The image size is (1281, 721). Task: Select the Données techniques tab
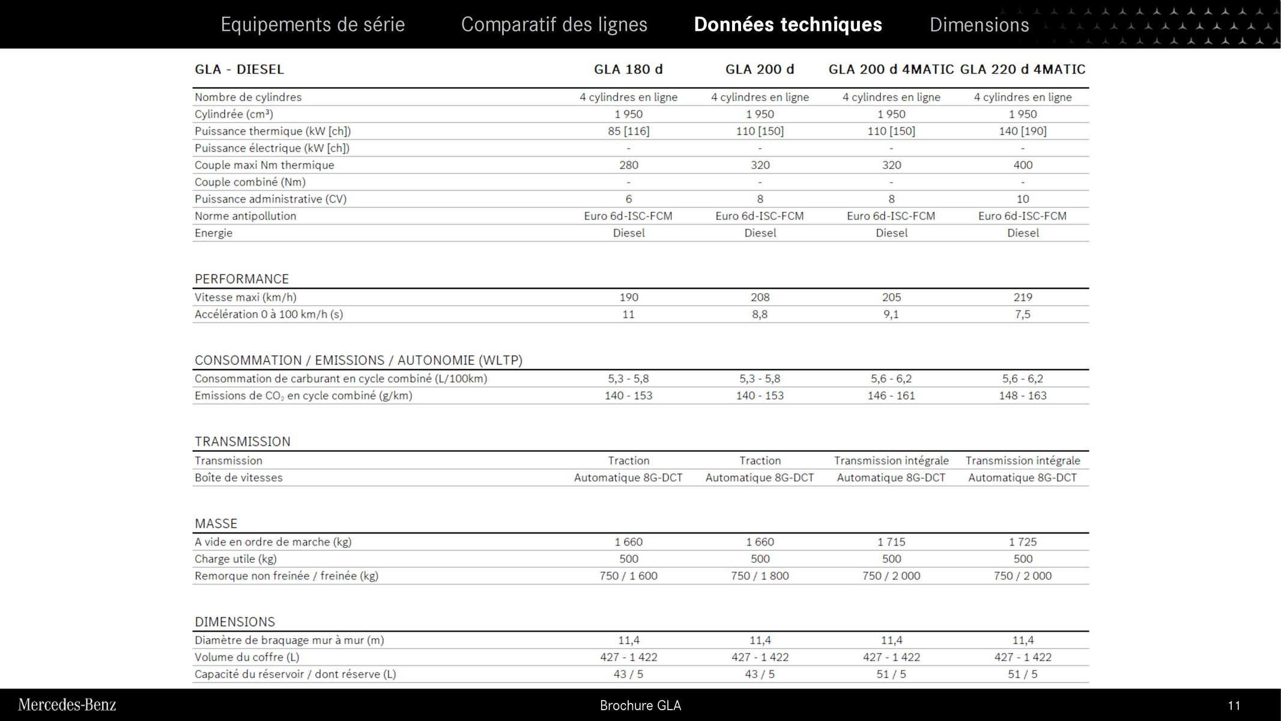click(788, 25)
